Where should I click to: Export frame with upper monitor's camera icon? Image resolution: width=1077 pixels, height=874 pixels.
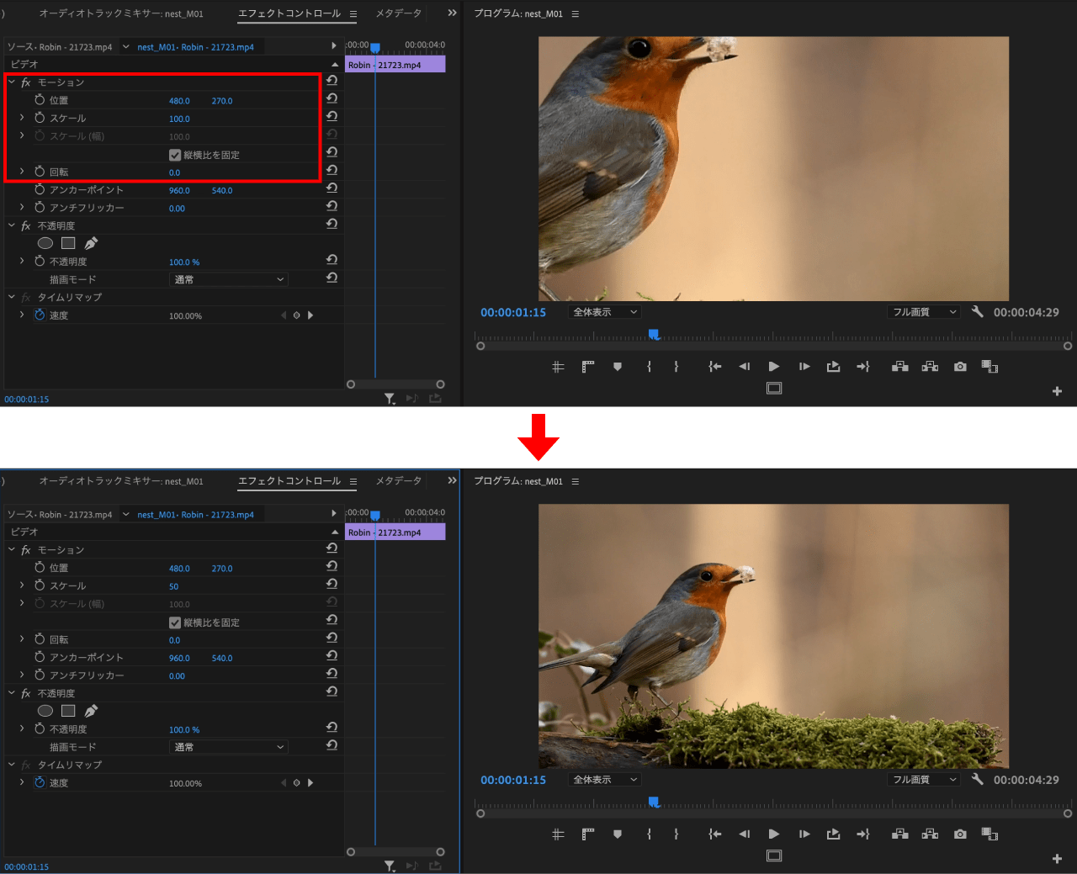click(x=960, y=367)
